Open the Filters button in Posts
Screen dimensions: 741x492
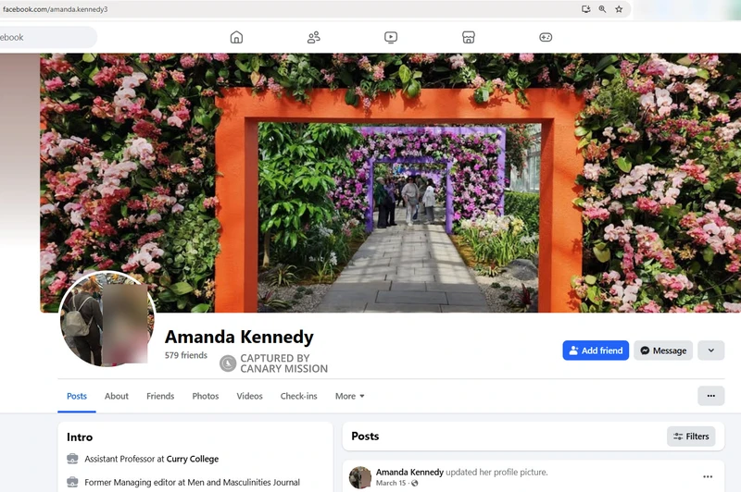point(691,437)
